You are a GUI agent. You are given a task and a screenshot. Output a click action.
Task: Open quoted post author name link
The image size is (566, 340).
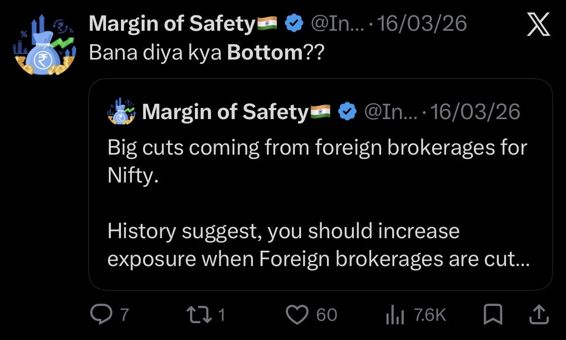[225, 112]
